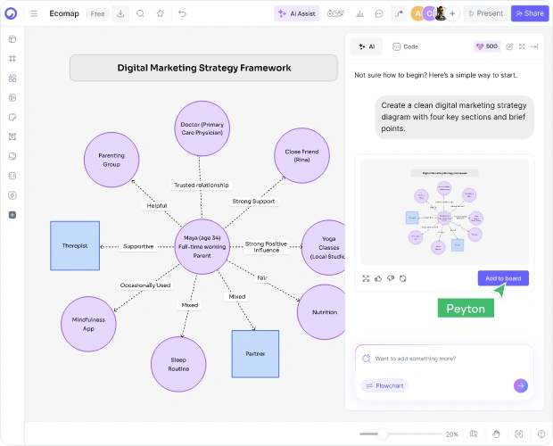The height and width of the screenshot is (446, 553).
Task: Collapse the AI panel with arrow icon
Action: [x=534, y=46]
